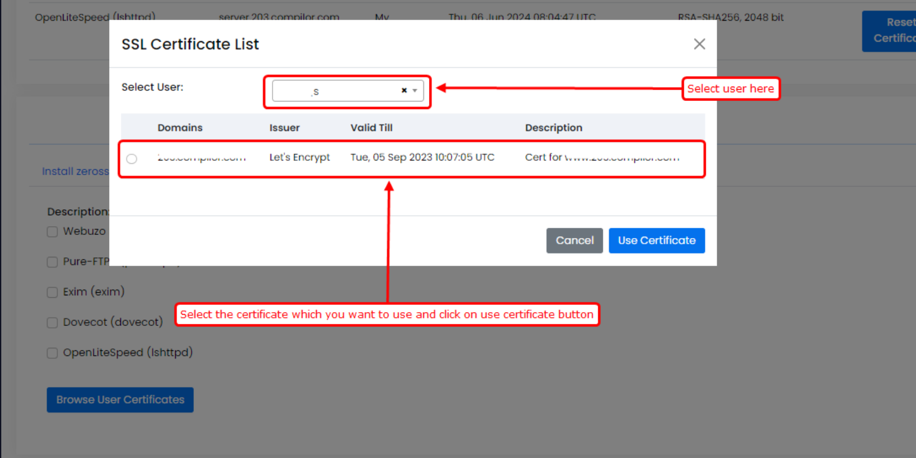Tick the Pure-FTP service checkbox
The height and width of the screenshot is (458, 916).
tap(53, 262)
